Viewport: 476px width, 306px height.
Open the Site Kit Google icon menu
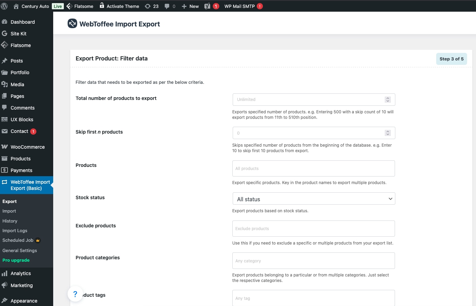pyautogui.click(x=4, y=34)
